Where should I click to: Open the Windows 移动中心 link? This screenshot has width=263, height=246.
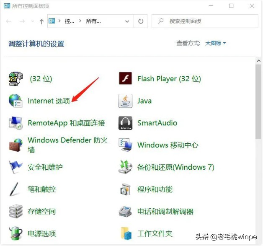(168, 145)
